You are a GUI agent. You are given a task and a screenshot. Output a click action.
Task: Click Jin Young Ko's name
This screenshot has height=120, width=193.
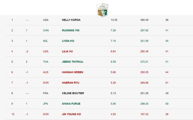71,114
